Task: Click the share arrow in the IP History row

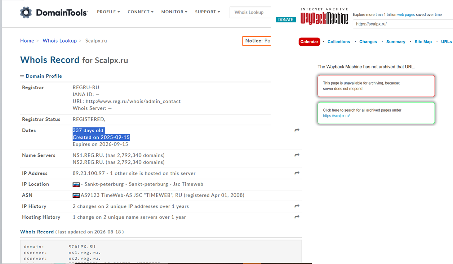Action: click(297, 206)
